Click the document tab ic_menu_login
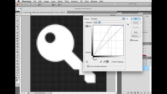 tap(44, 12)
